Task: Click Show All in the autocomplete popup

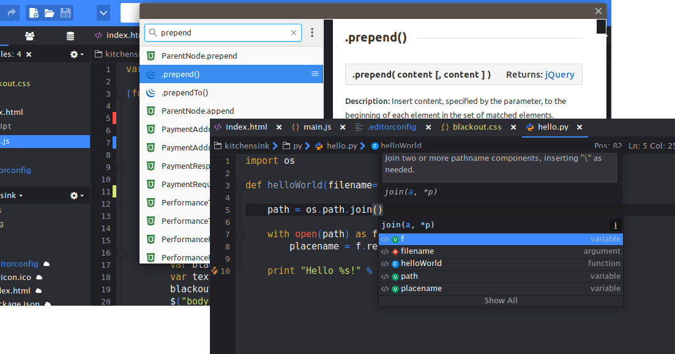Action: (x=501, y=300)
